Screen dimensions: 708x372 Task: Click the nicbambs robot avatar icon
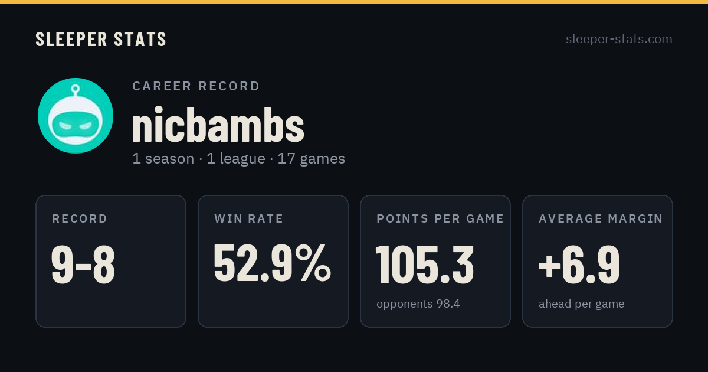[76, 116]
